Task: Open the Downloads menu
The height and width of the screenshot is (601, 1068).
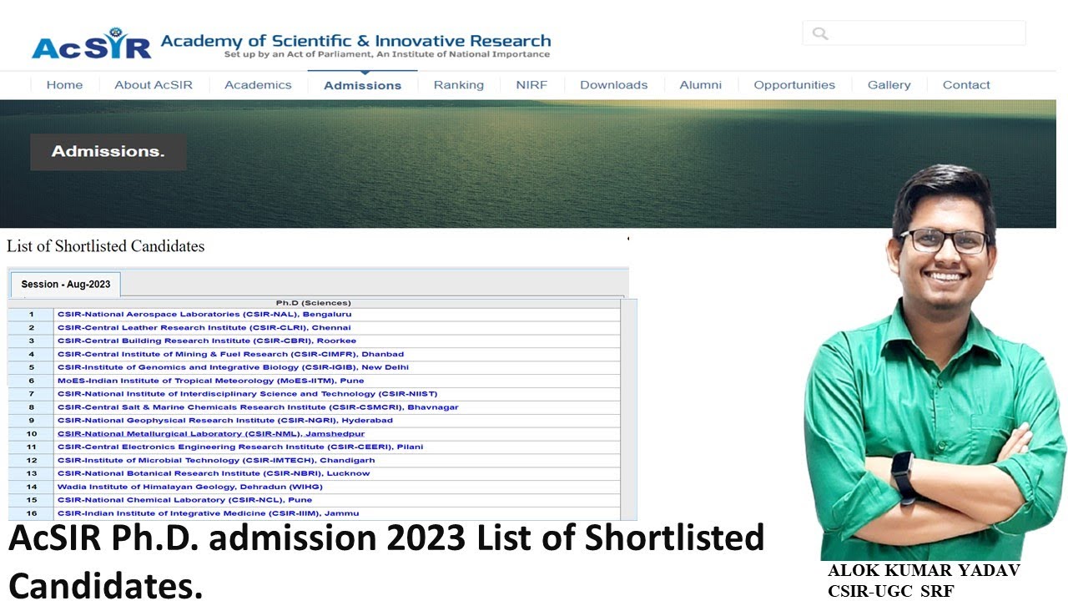Action: tap(613, 85)
